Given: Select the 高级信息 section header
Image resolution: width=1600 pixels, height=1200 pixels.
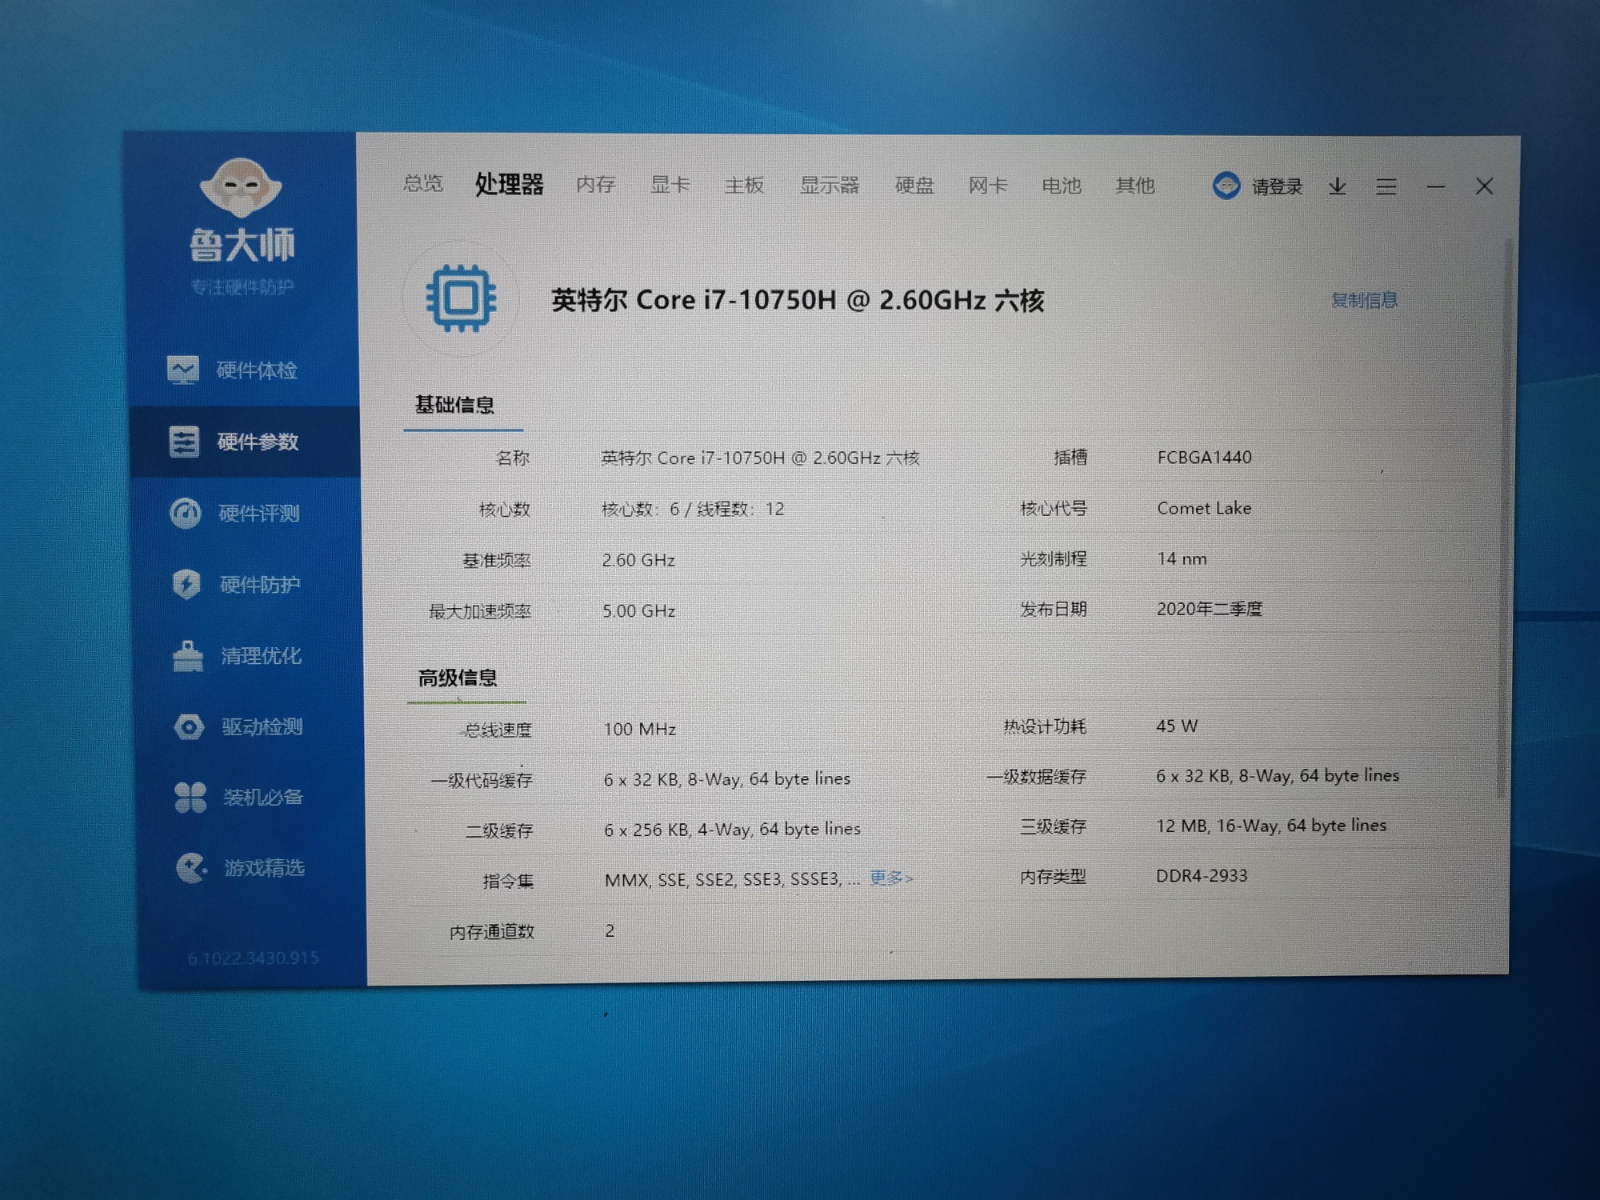Looking at the screenshot, I should coord(457,678).
